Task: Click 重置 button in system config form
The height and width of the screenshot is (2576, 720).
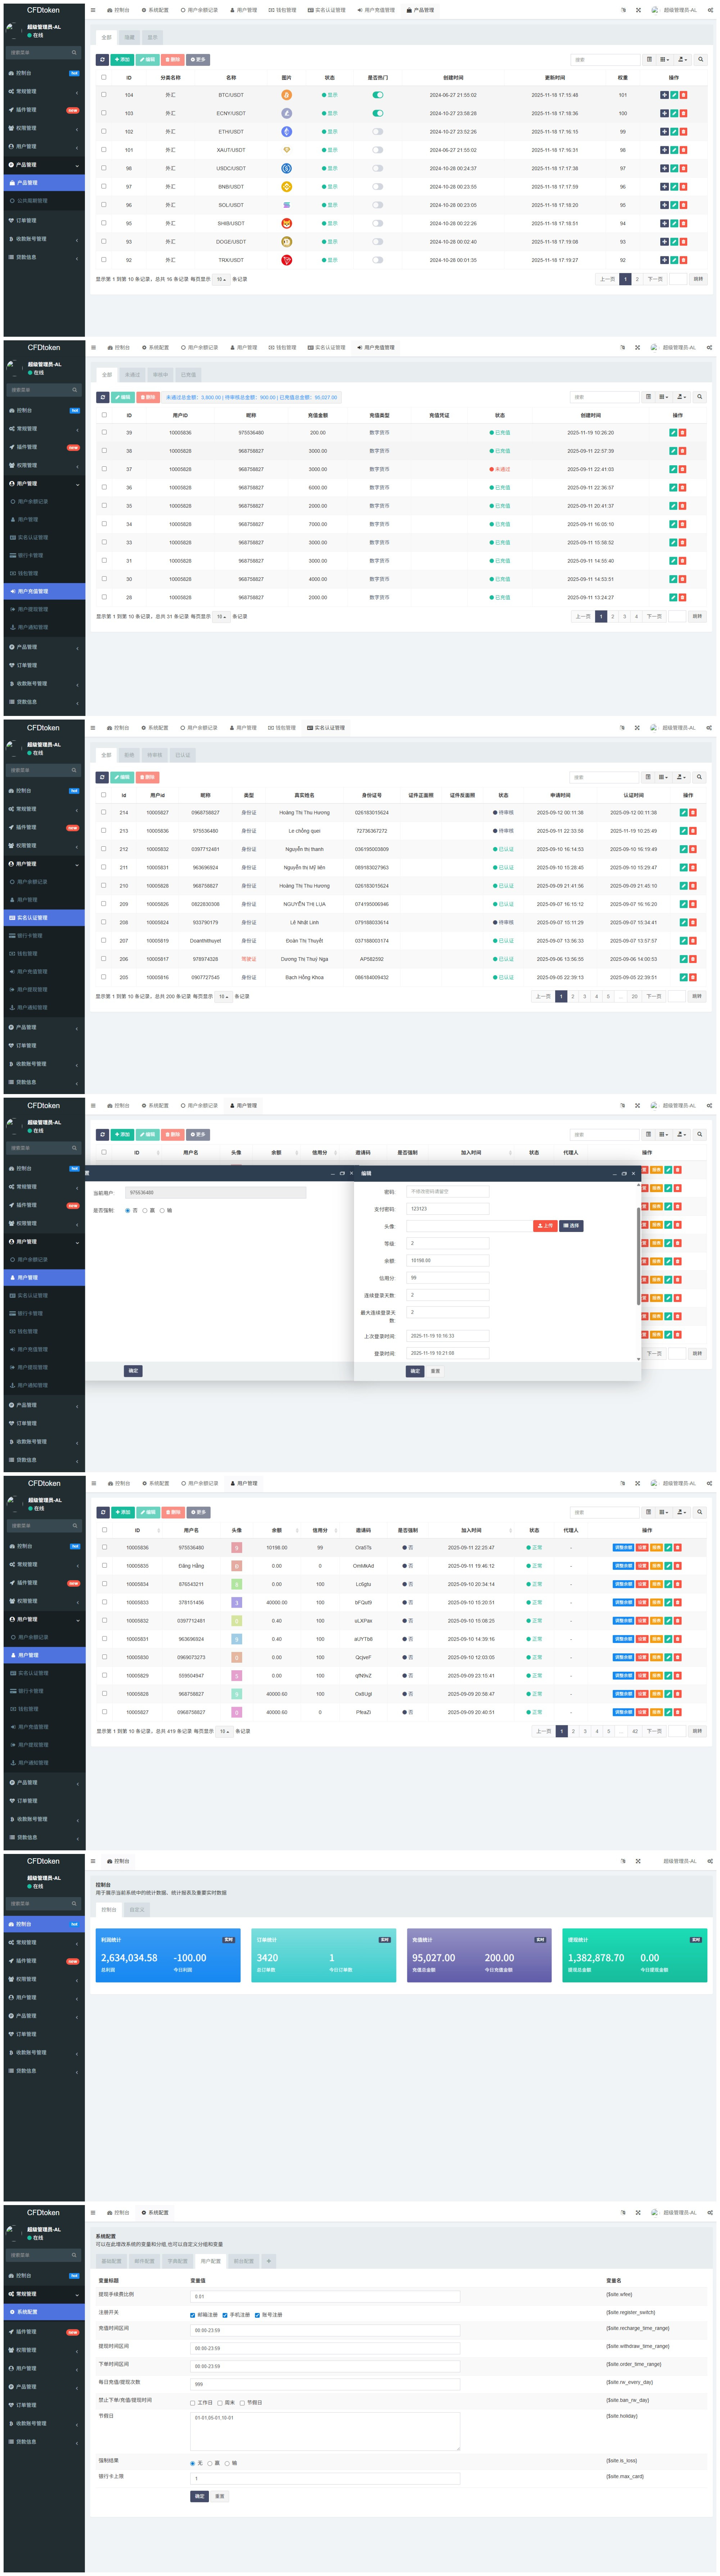Action: click(221, 2496)
